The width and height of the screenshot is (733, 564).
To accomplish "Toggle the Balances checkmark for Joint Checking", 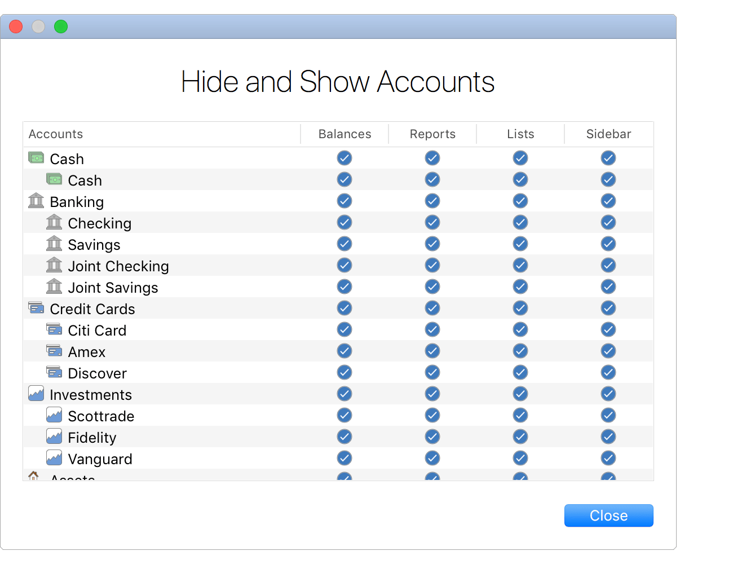I will tap(345, 265).
